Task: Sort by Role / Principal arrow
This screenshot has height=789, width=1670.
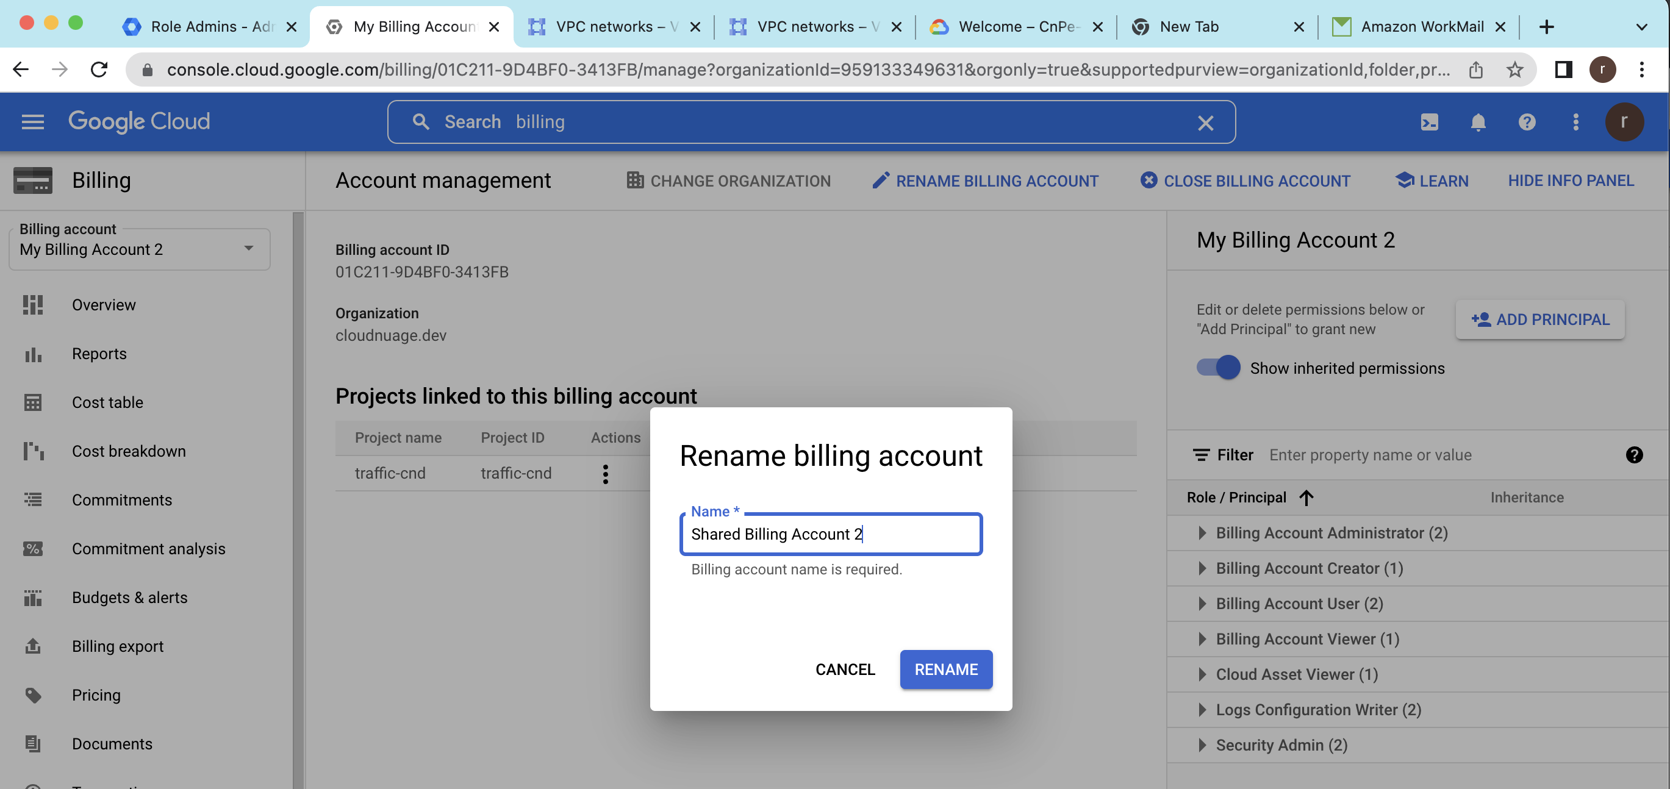Action: click(x=1306, y=498)
